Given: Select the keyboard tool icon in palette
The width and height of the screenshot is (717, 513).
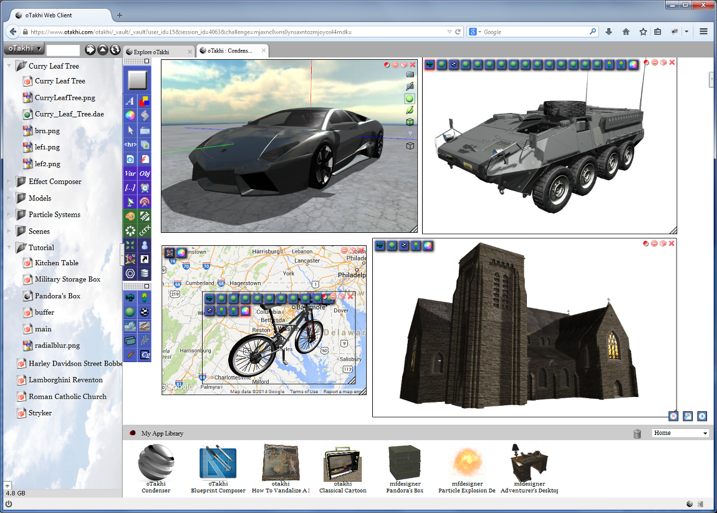Looking at the screenshot, I should [145, 130].
